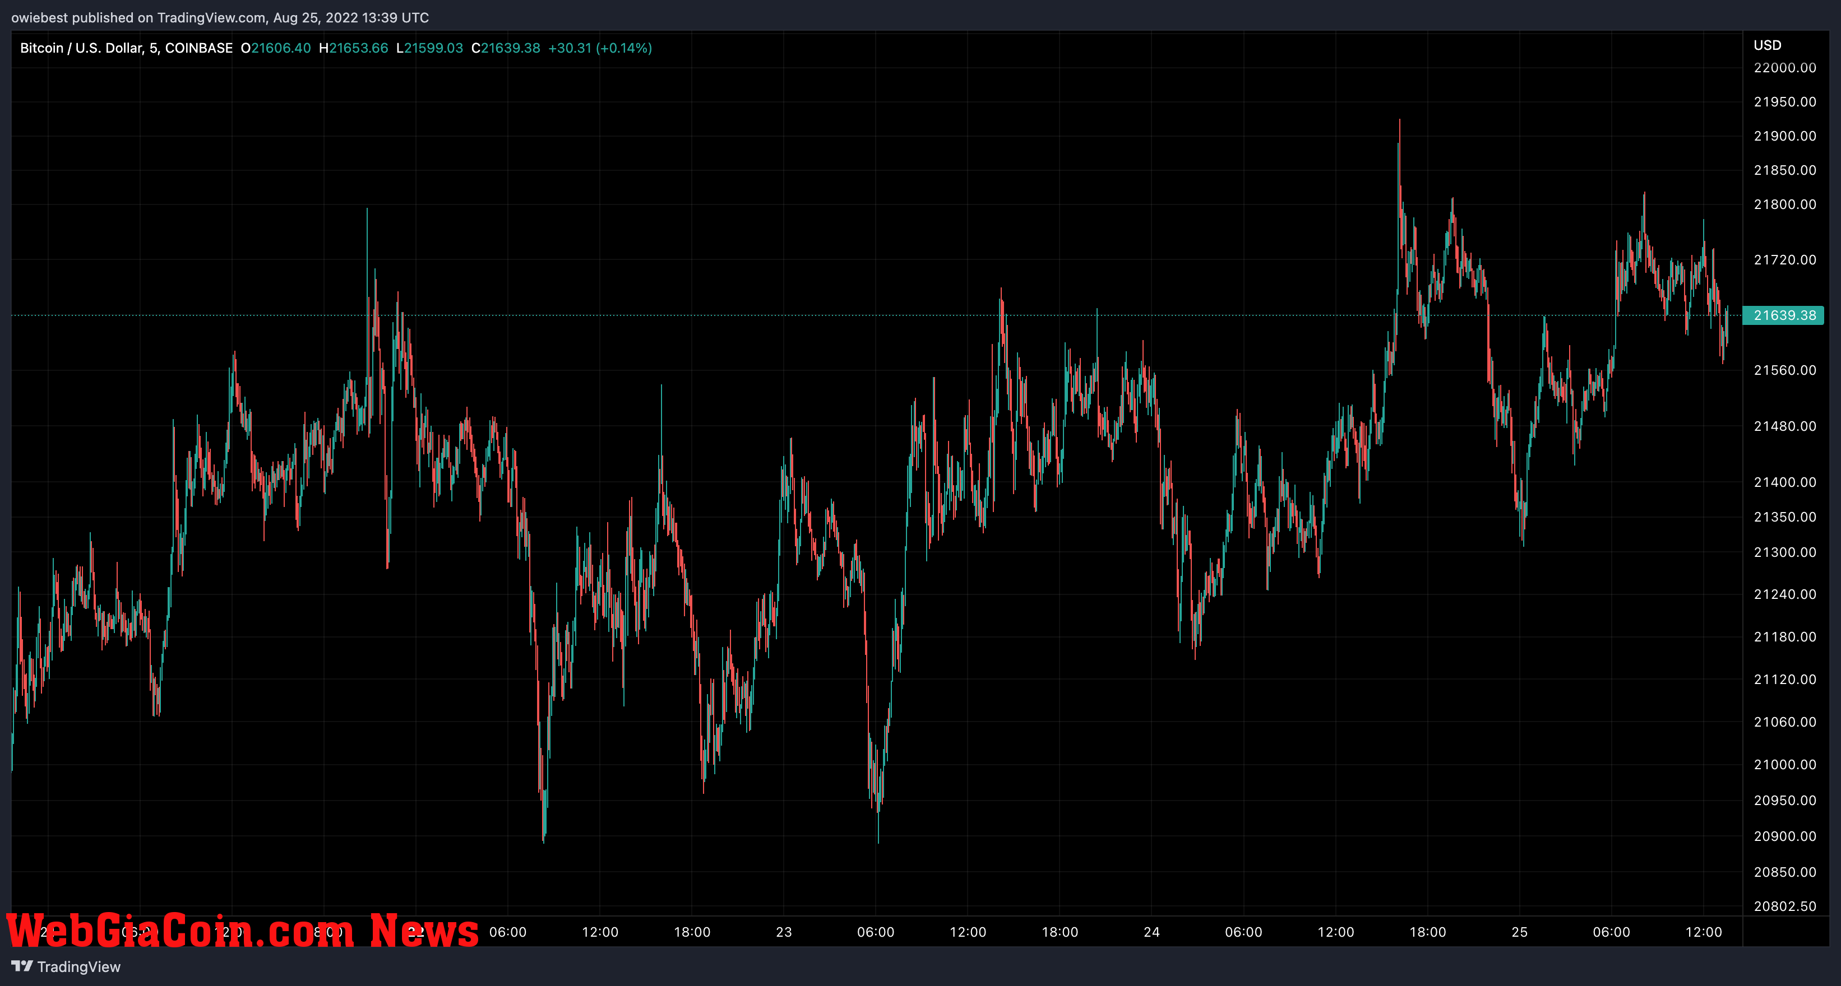Click 06:00 label after date 24
1841x986 pixels.
pos(1243,932)
